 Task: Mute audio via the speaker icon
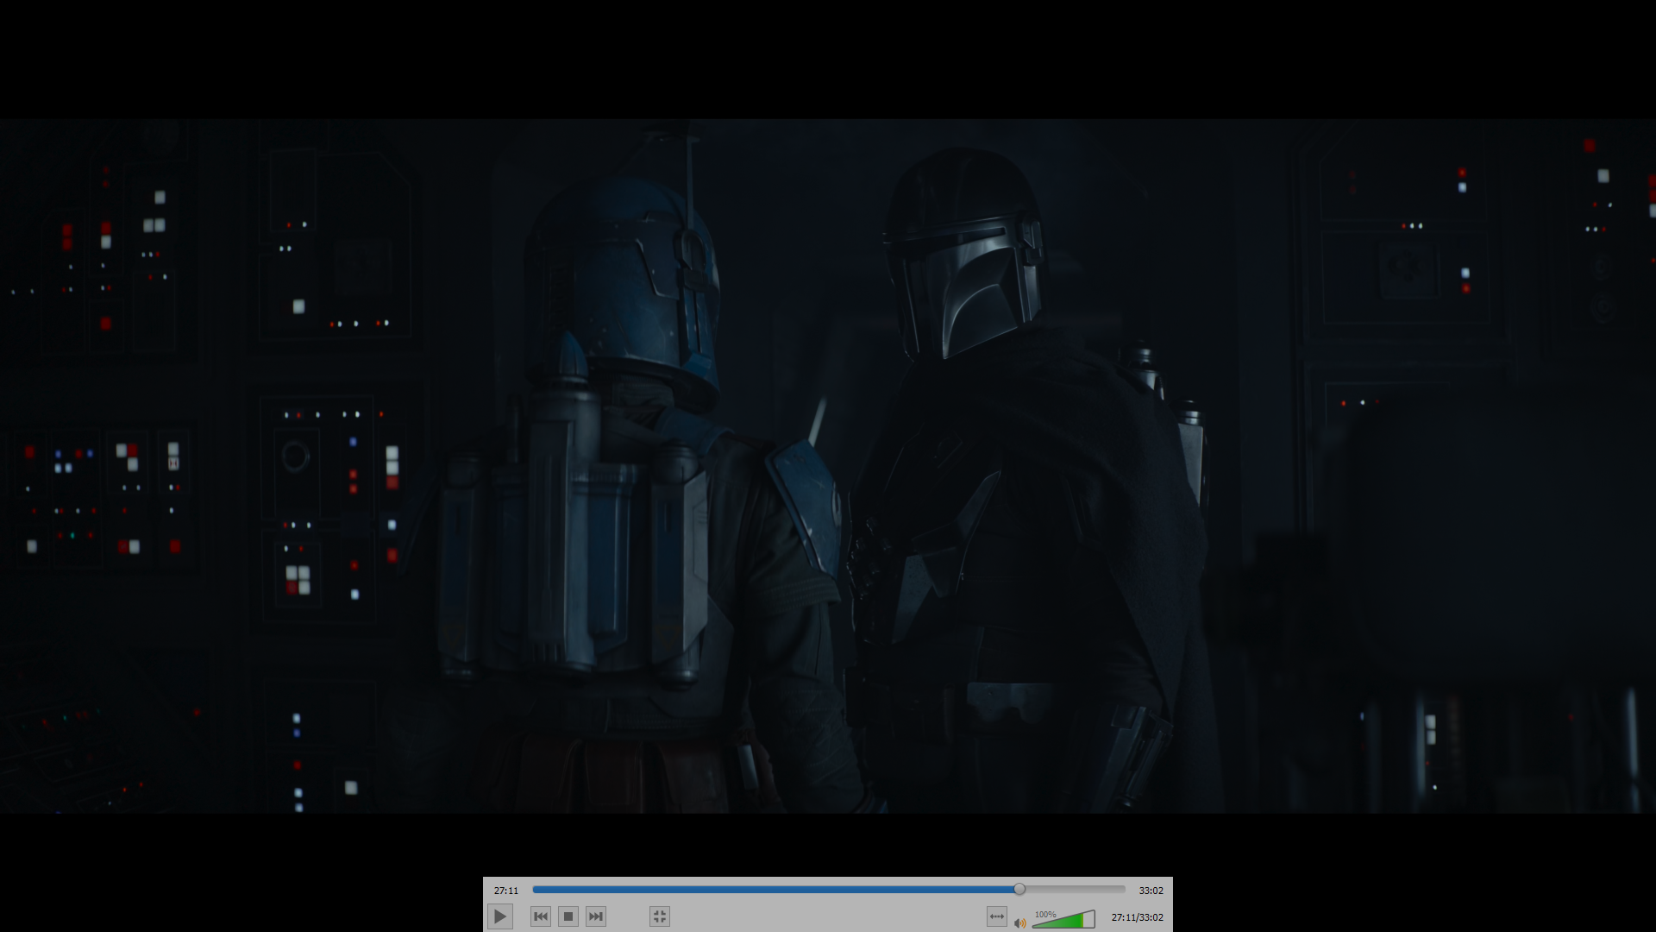[x=1020, y=923]
